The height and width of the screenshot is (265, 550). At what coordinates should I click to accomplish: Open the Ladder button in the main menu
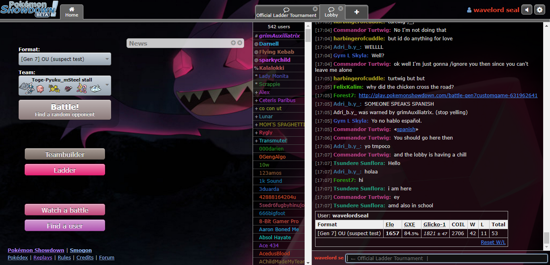click(65, 170)
